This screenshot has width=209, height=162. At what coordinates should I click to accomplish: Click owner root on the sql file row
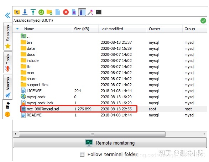(152, 109)
